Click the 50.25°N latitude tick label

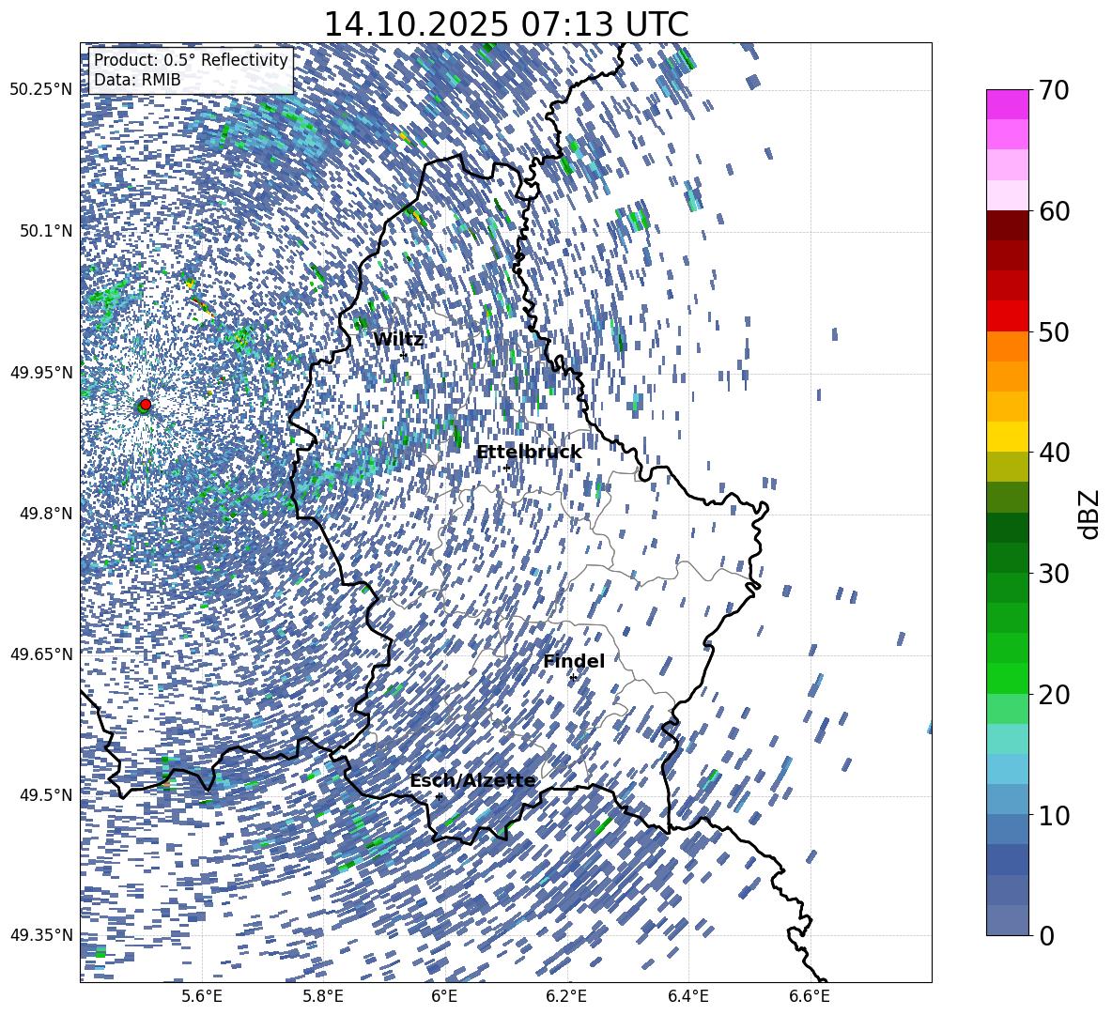[x=40, y=90]
